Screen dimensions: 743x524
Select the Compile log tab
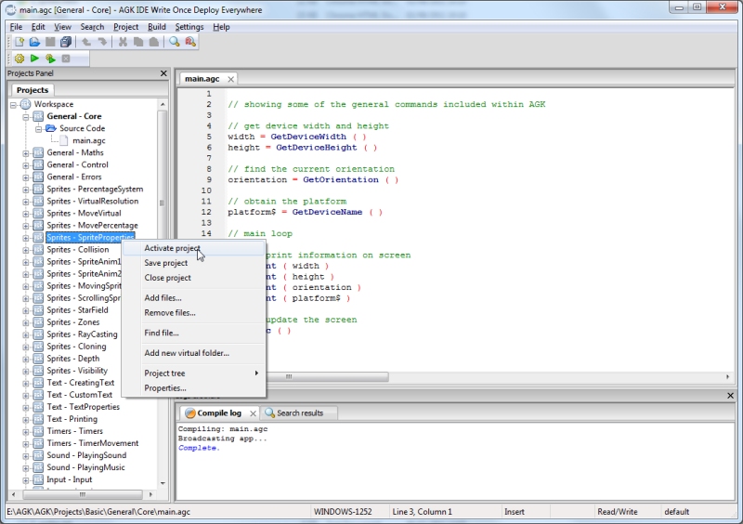click(219, 413)
